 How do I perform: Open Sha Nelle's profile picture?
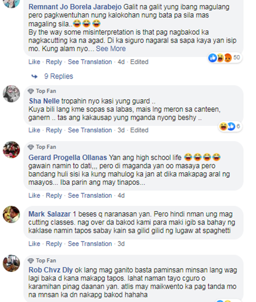pyautogui.click(x=11, y=94)
